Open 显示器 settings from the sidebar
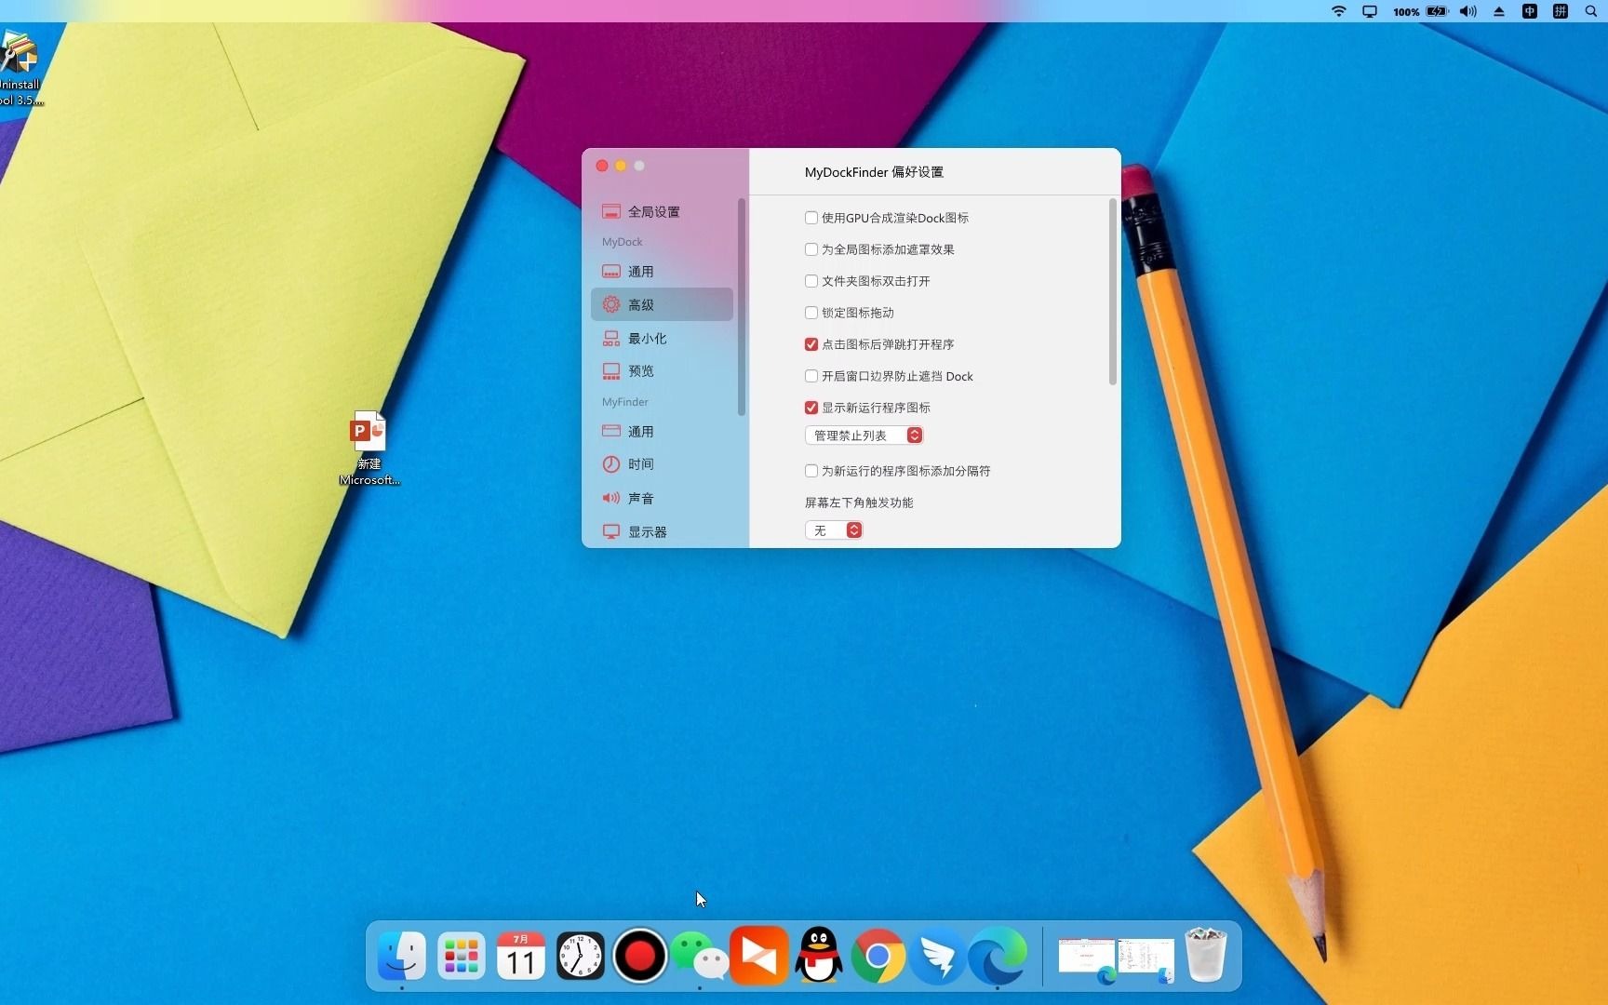The width and height of the screenshot is (1608, 1005). point(648,531)
